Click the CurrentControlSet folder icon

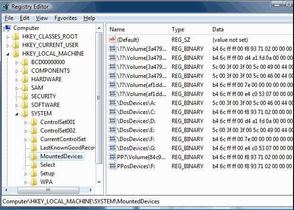coord(34,139)
